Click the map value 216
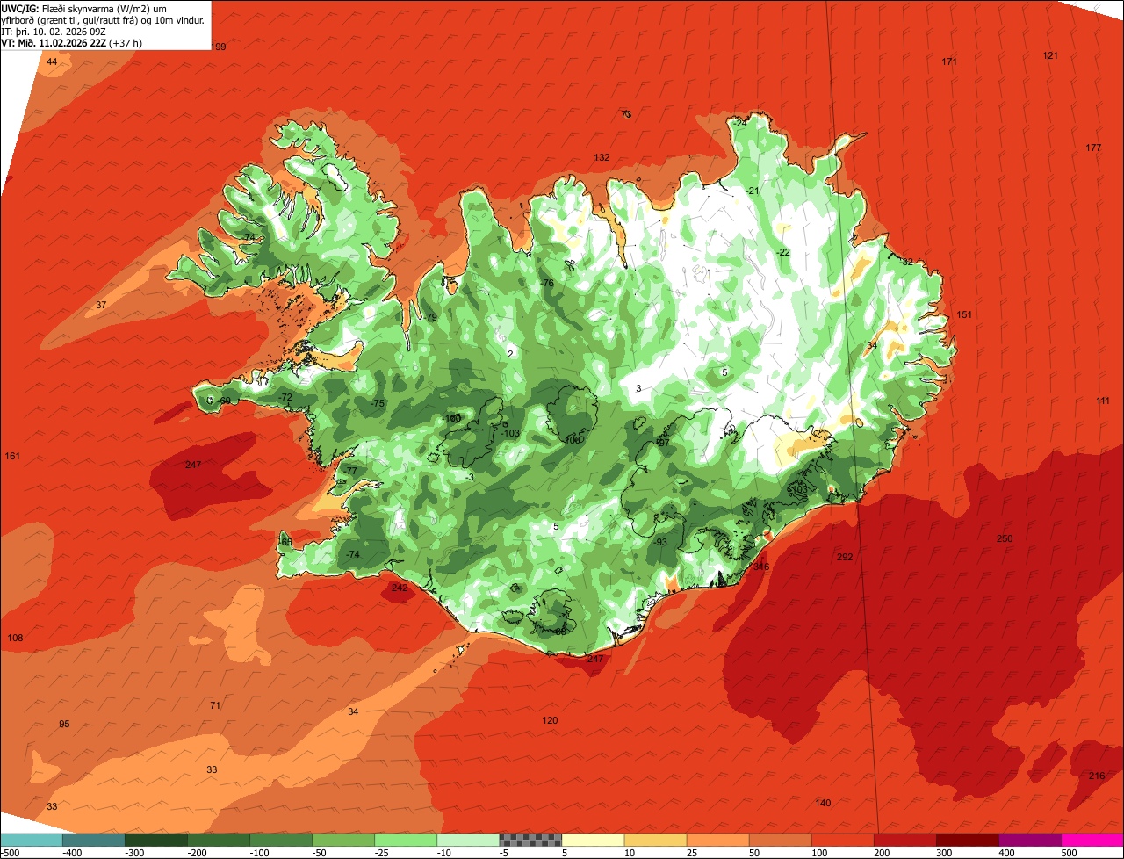1124x859 pixels. (x=1097, y=776)
